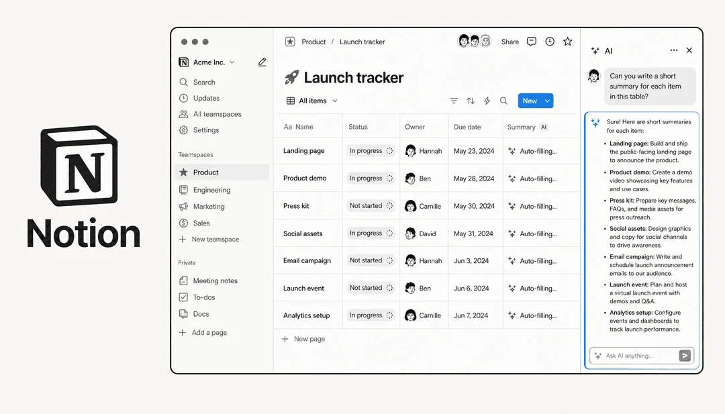725x414 pixels.
Task: Click New teamspace
Action: click(209, 240)
